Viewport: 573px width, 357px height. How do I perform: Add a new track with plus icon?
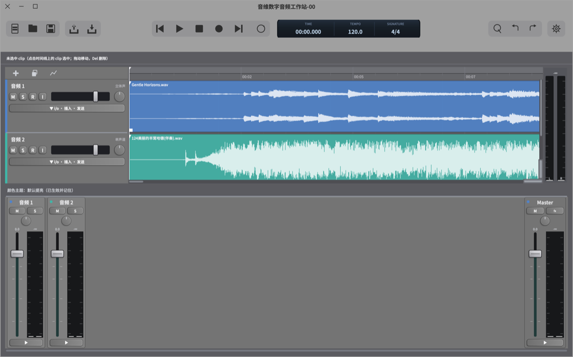coord(16,73)
